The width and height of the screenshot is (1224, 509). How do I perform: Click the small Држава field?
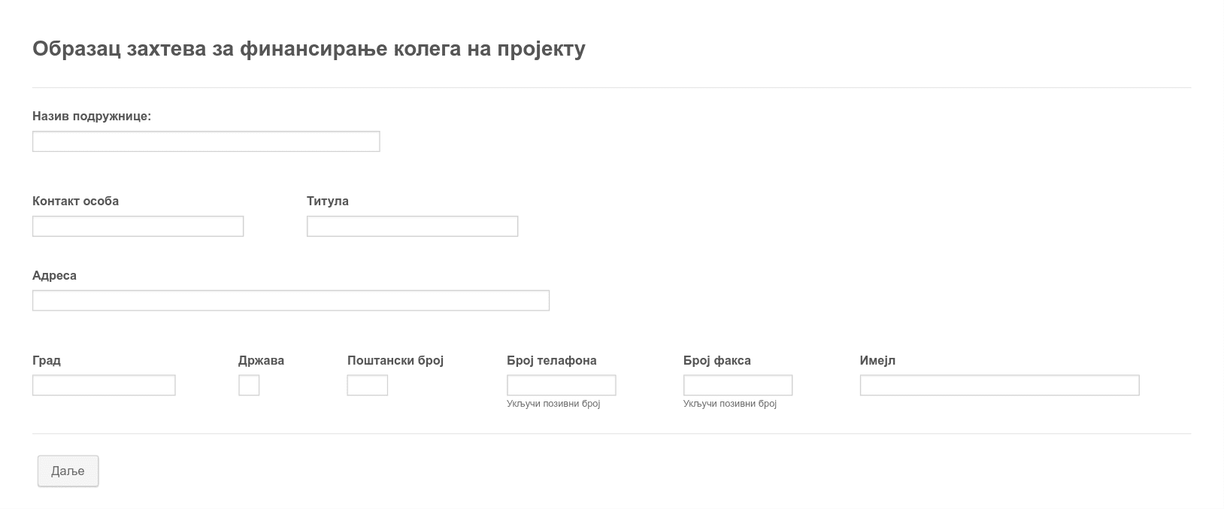249,386
